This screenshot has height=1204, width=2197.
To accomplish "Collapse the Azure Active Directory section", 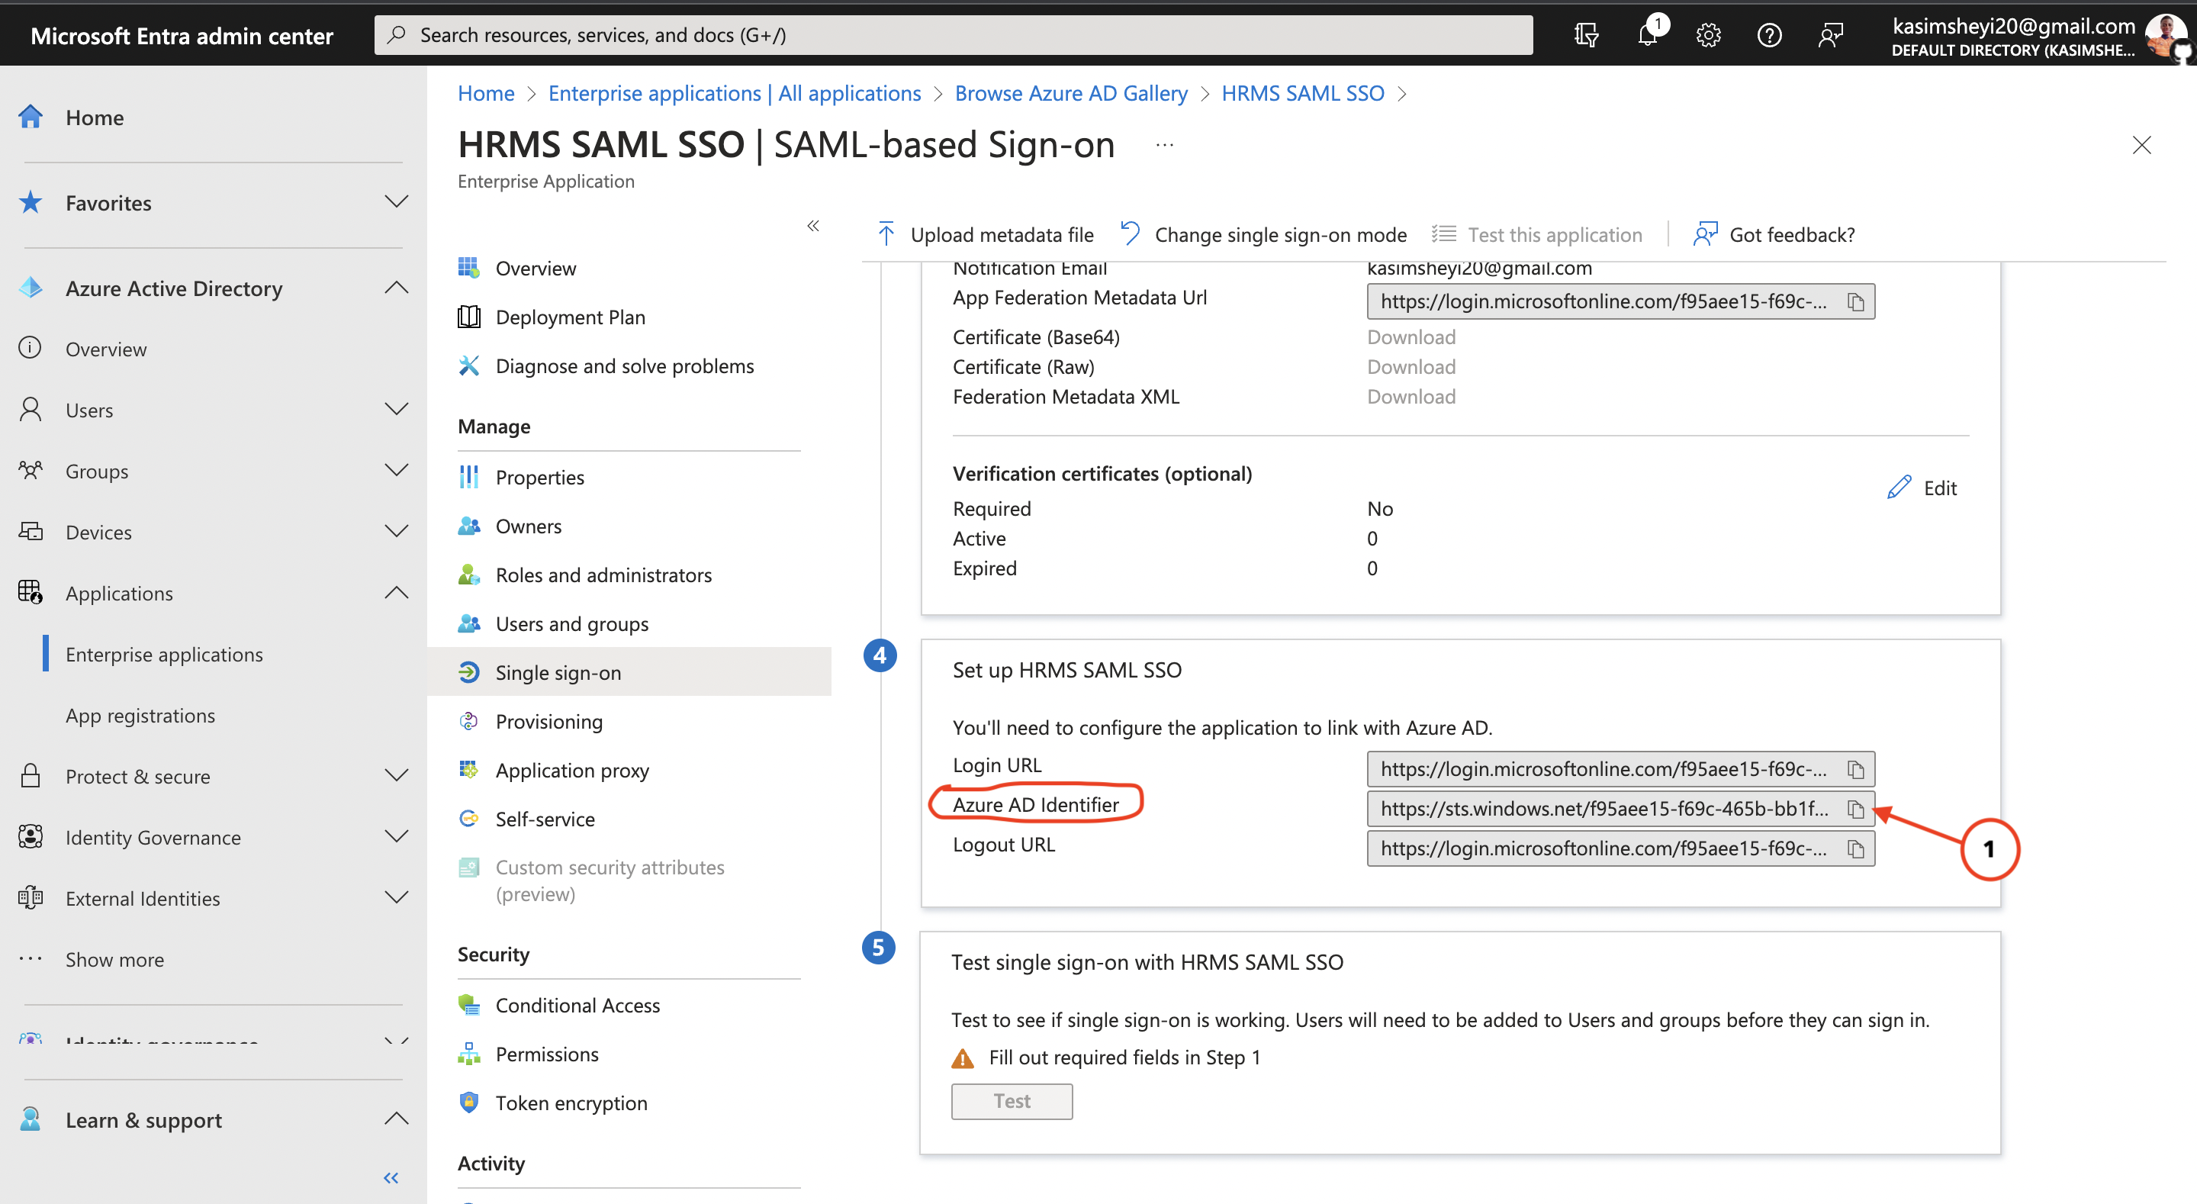I will tap(396, 288).
